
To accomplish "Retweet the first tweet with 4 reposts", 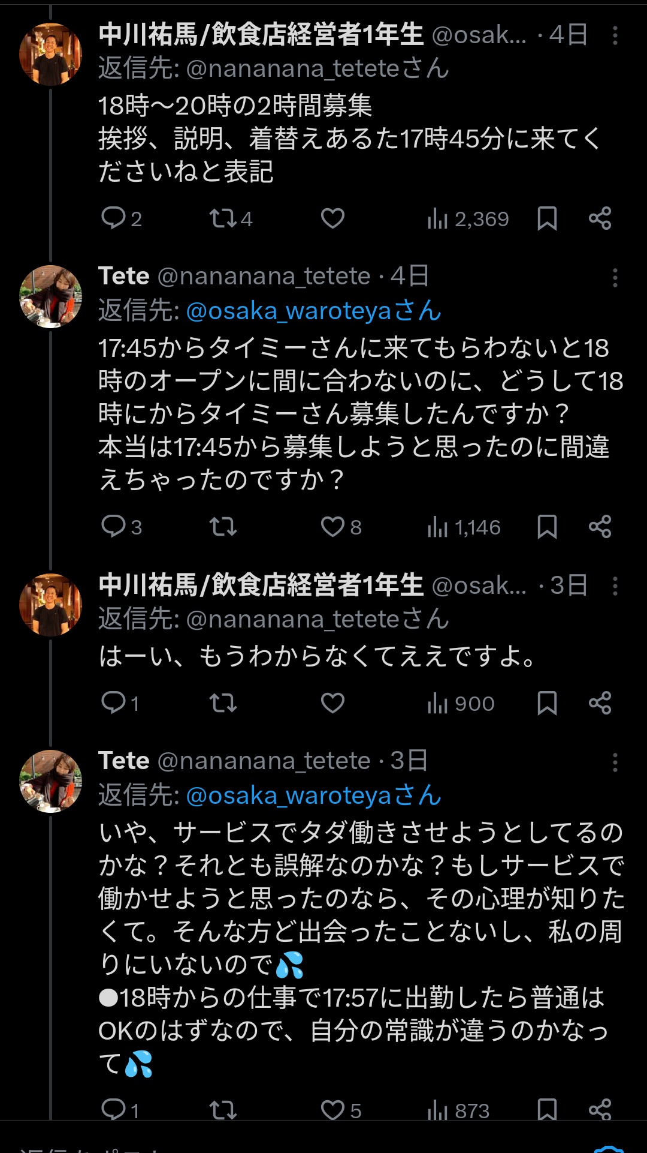I will click(x=223, y=218).
